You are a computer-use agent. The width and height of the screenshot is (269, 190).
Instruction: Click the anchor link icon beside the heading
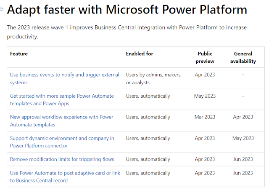coord(2,9)
